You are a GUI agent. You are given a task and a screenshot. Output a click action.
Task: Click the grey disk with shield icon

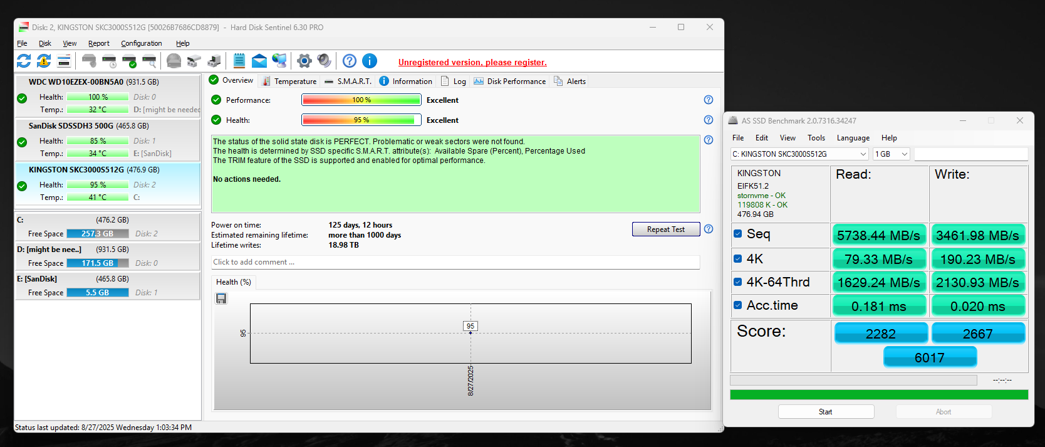point(89,61)
